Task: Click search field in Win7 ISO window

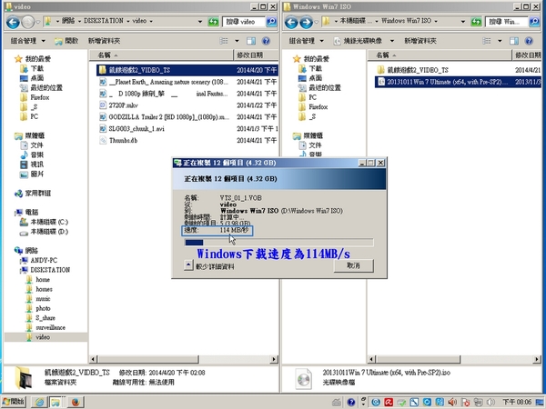Action: coord(507,22)
